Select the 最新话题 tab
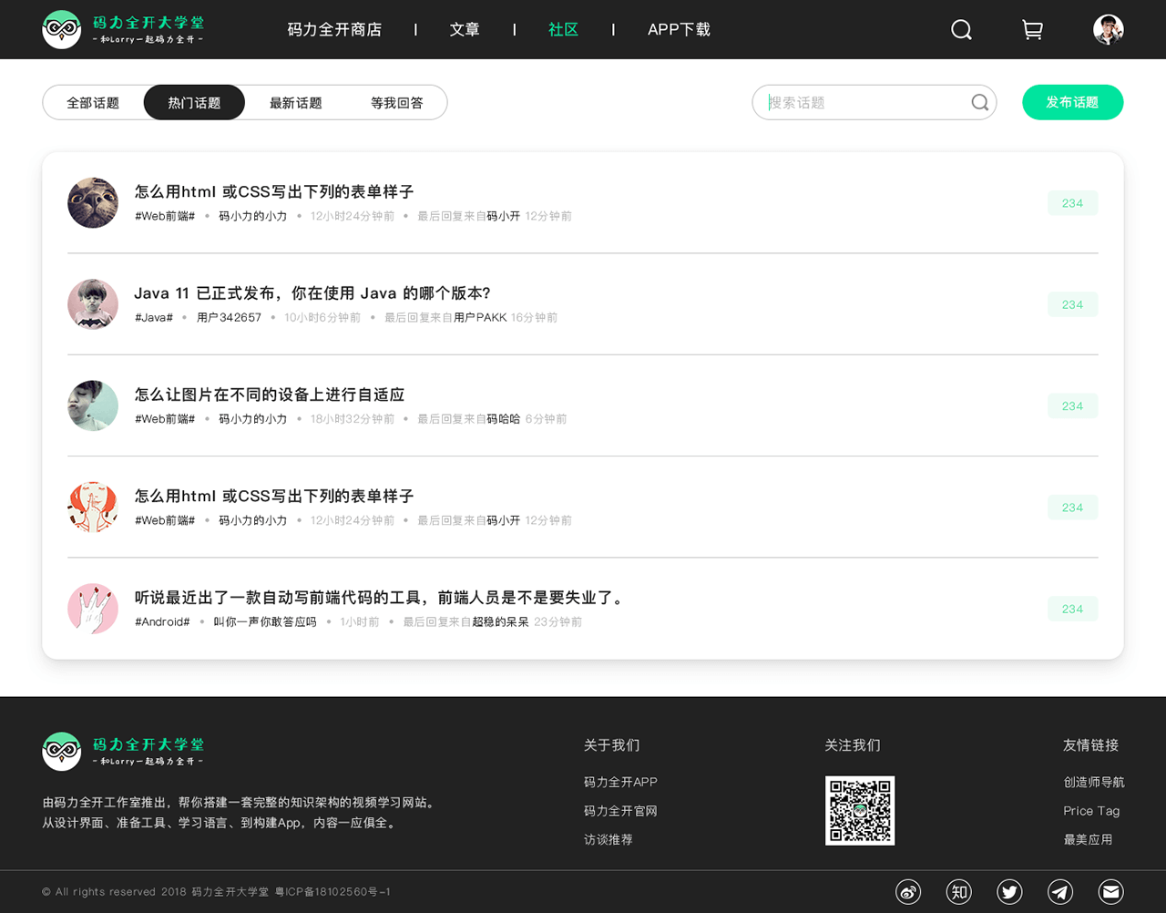 (295, 103)
